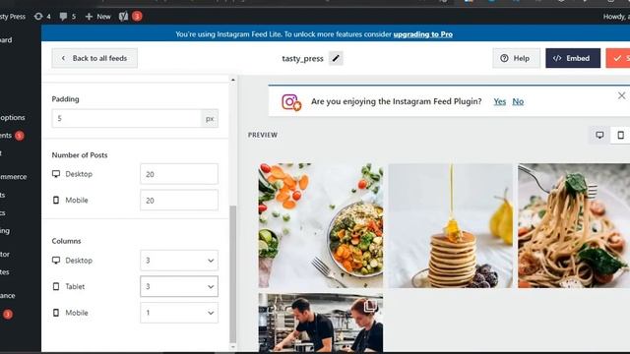Image resolution: width=630 pixels, height=354 pixels.
Task: Open the spaghetti pasta photo in preview
Action: point(574,225)
